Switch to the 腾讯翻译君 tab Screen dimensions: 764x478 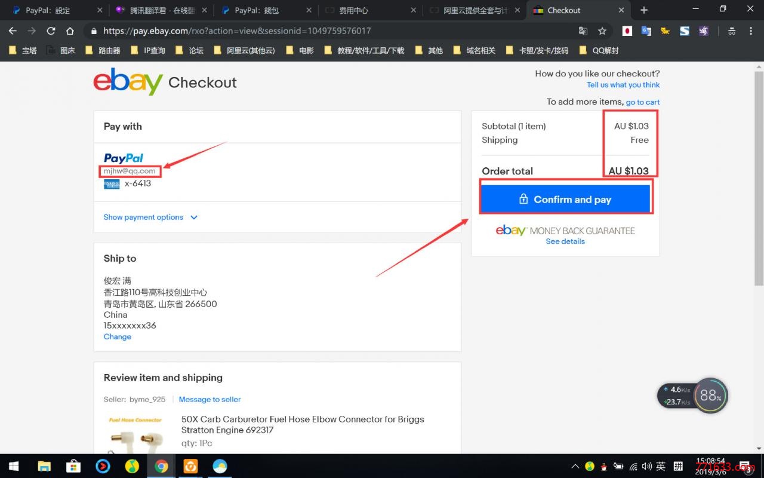pyautogui.click(x=162, y=10)
